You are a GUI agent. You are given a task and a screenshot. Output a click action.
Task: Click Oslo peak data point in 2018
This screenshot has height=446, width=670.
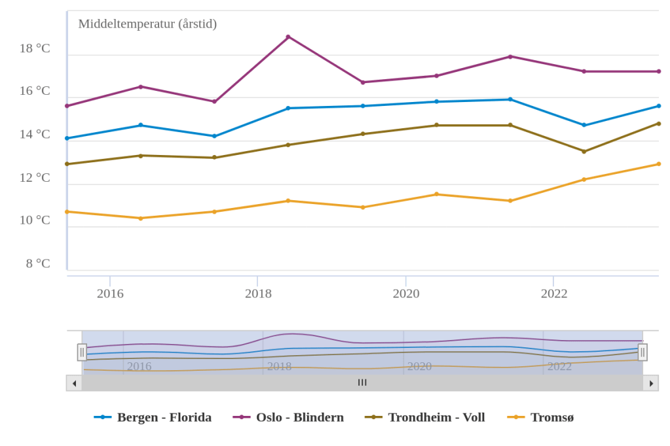click(288, 37)
